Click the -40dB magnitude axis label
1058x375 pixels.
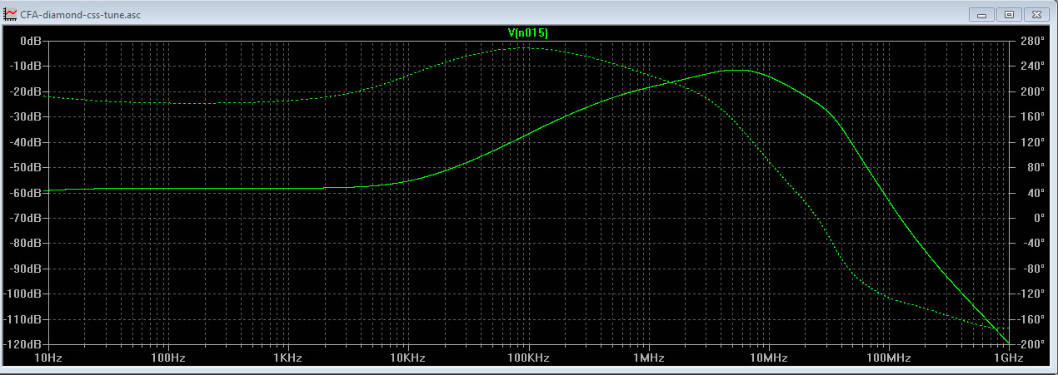(25, 142)
